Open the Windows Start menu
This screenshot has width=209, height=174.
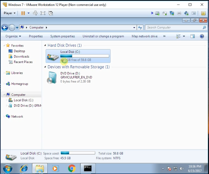click(8, 168)
